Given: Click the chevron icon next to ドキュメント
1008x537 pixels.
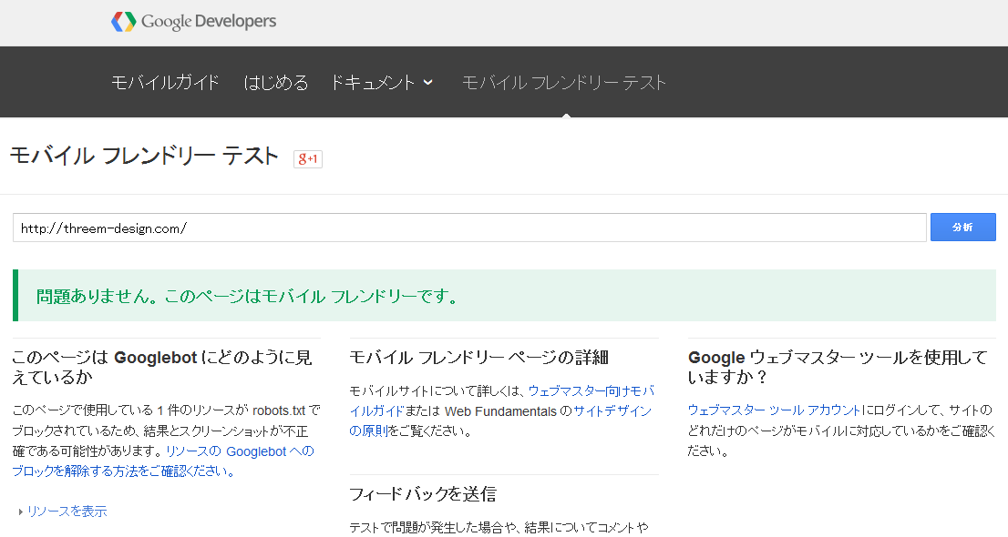Looking at the screenshot, I should pos(428,81).
